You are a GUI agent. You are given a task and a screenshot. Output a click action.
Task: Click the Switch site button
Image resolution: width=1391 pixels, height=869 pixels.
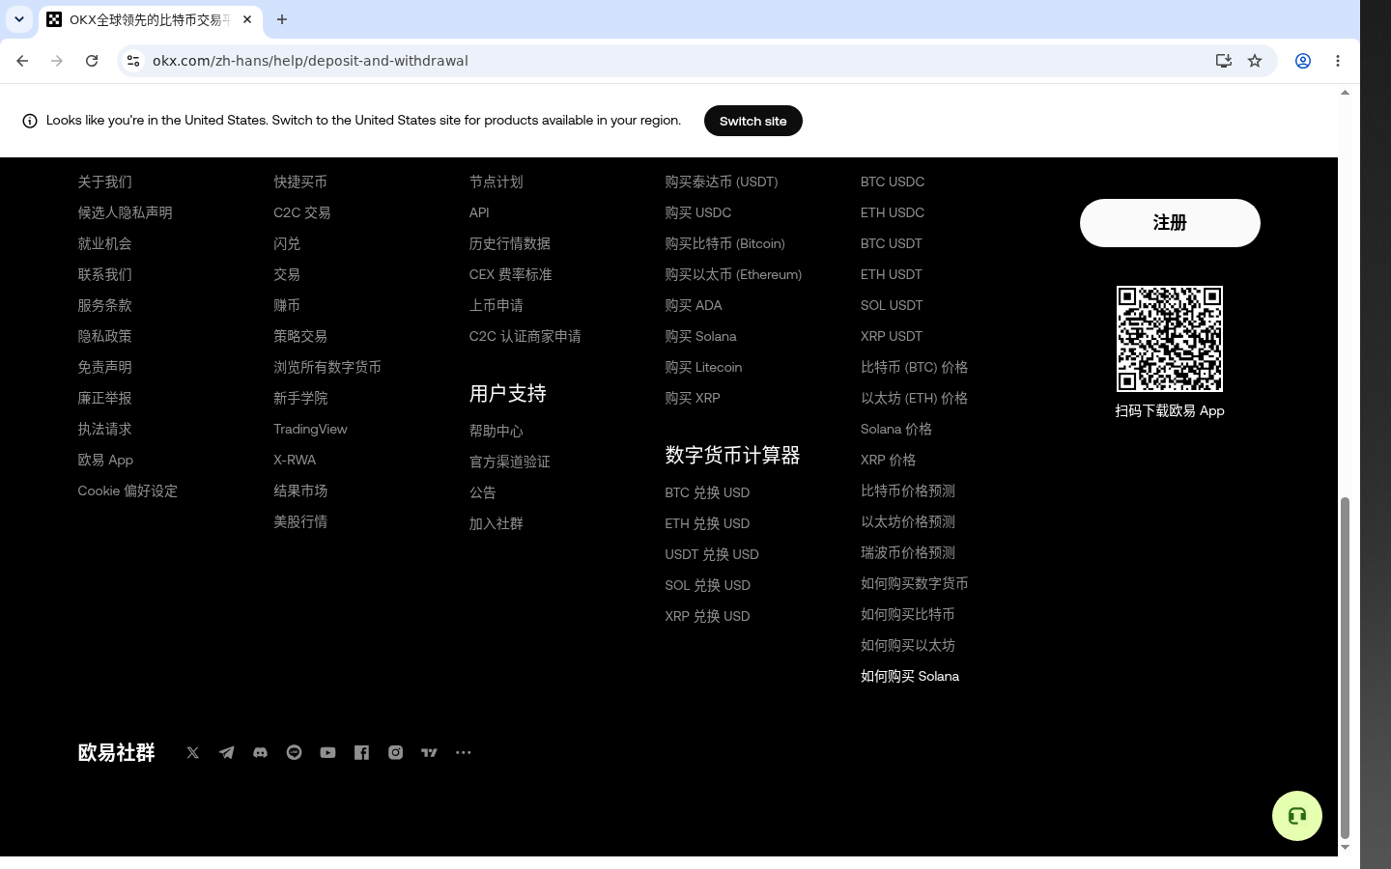(x=753, y=121)
